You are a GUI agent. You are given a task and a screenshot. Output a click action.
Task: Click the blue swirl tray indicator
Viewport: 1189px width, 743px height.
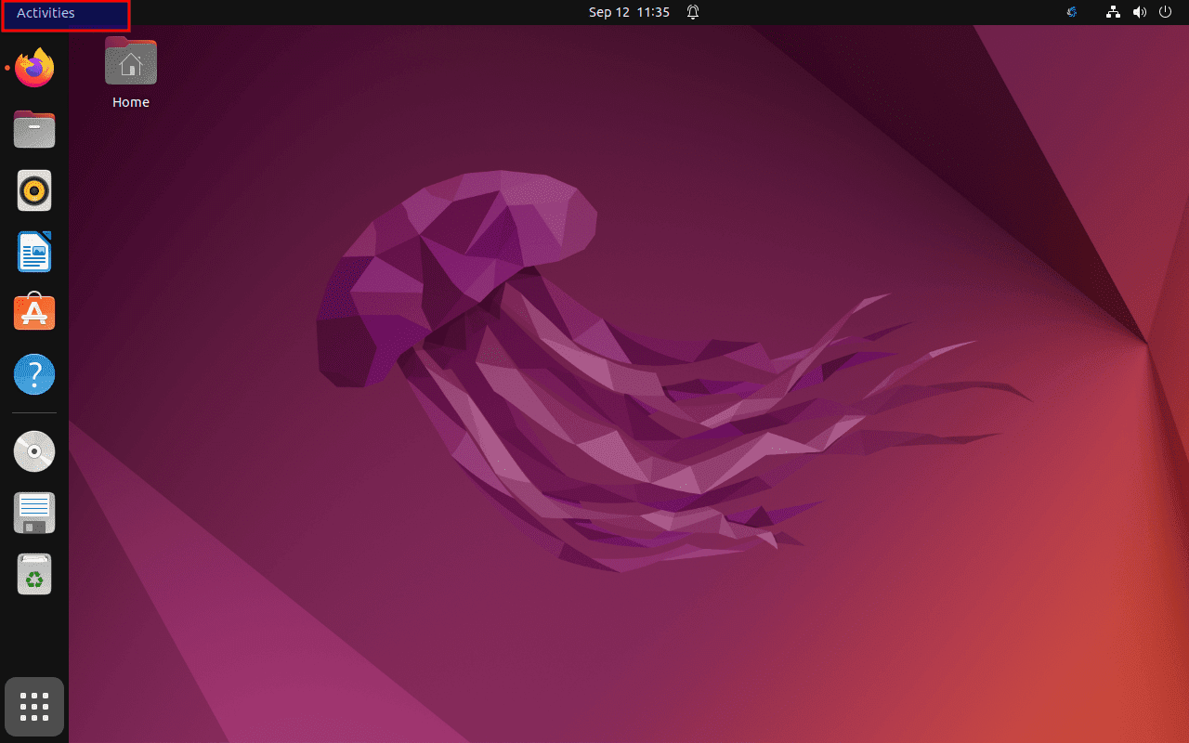[1071, 13]
